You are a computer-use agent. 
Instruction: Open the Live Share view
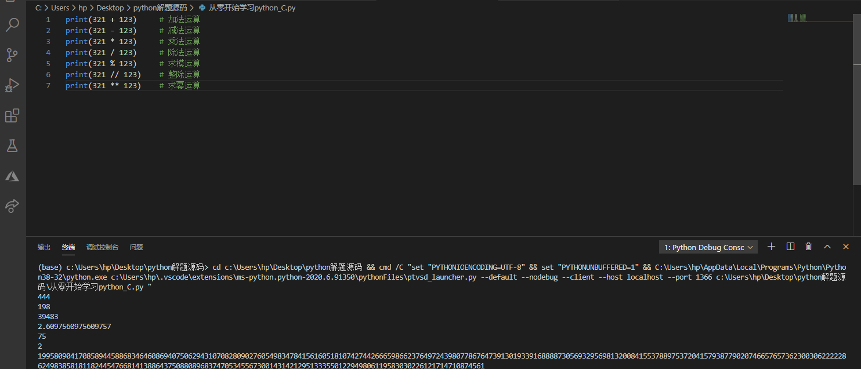point(12,205)
